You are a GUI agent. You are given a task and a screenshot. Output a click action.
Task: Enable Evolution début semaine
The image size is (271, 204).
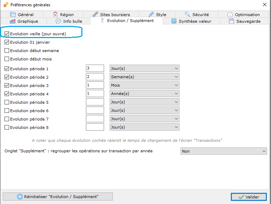(7, 51)
